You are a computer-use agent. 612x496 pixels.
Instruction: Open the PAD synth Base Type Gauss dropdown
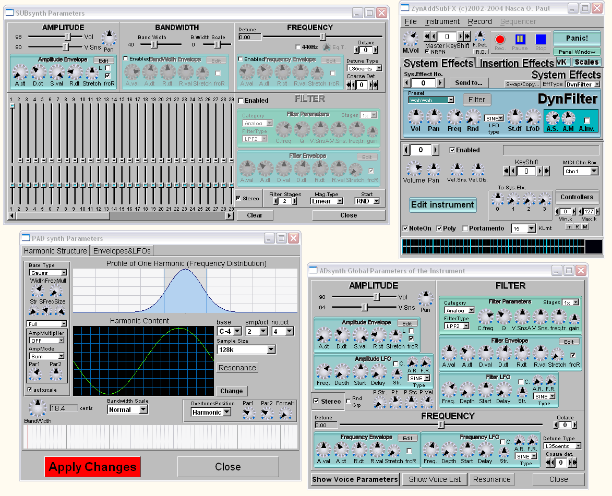pyautogui.click(x=47, y=273)
